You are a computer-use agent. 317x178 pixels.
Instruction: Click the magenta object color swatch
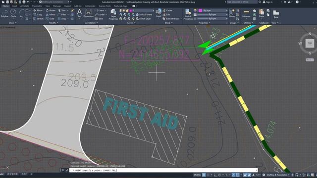[200, 10]
